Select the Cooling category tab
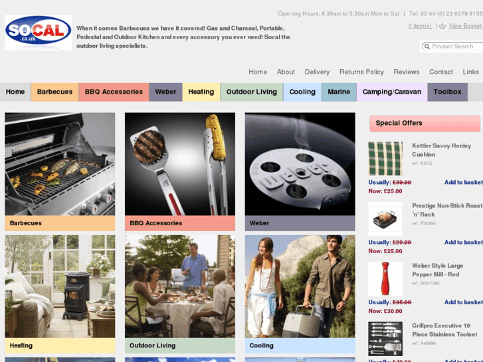The width and height of the screenshot is (483, 362). pyautogui.click(x=302, y=92)
